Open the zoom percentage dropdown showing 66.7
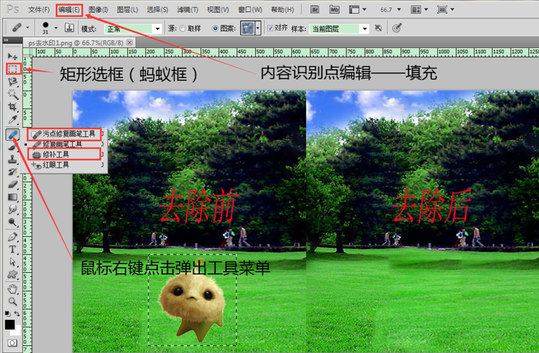This screenshot has height=353, width=539. tap(392, 9)
